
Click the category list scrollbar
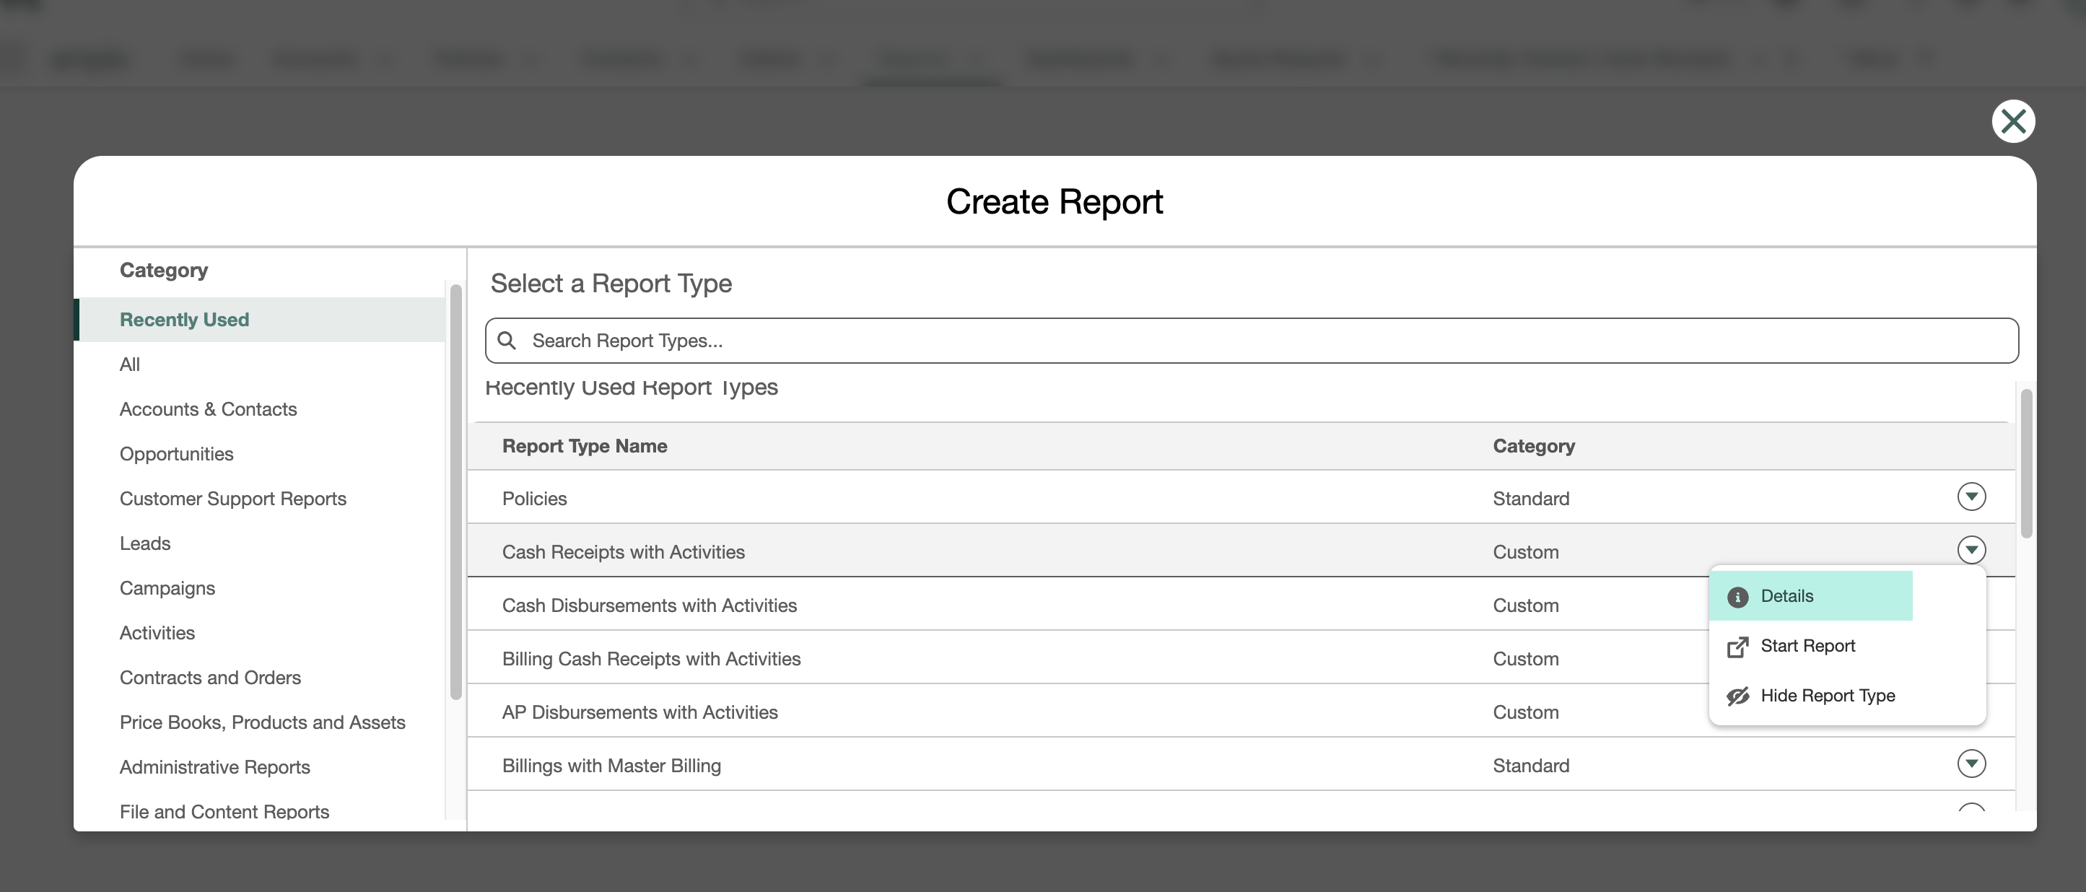coord(456,491)
